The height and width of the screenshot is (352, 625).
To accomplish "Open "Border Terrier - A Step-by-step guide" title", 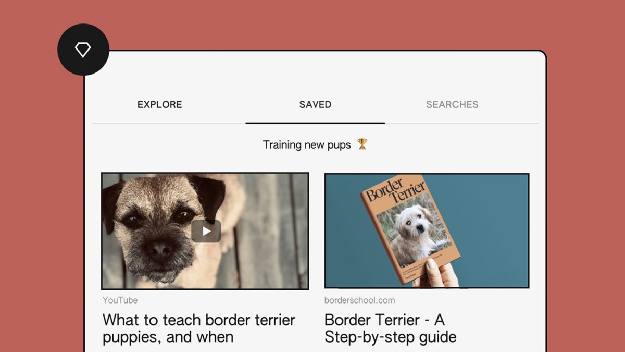I will (390, 327).
